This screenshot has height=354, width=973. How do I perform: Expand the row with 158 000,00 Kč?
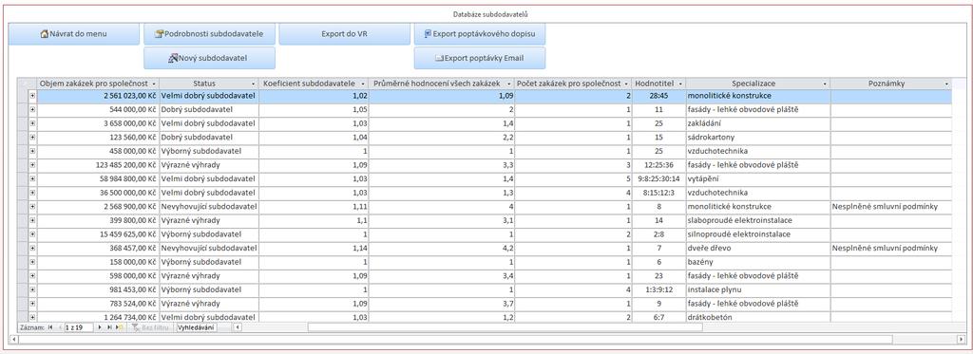(32, 262)
